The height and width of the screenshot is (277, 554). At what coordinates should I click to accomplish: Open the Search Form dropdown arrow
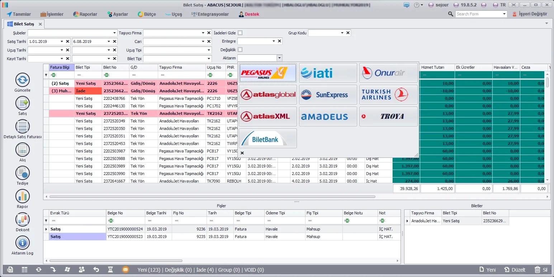[504, 14]
